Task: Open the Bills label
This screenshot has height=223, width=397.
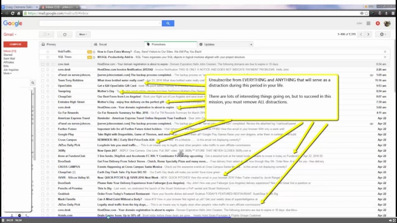Action: click(x=6, y=66)
